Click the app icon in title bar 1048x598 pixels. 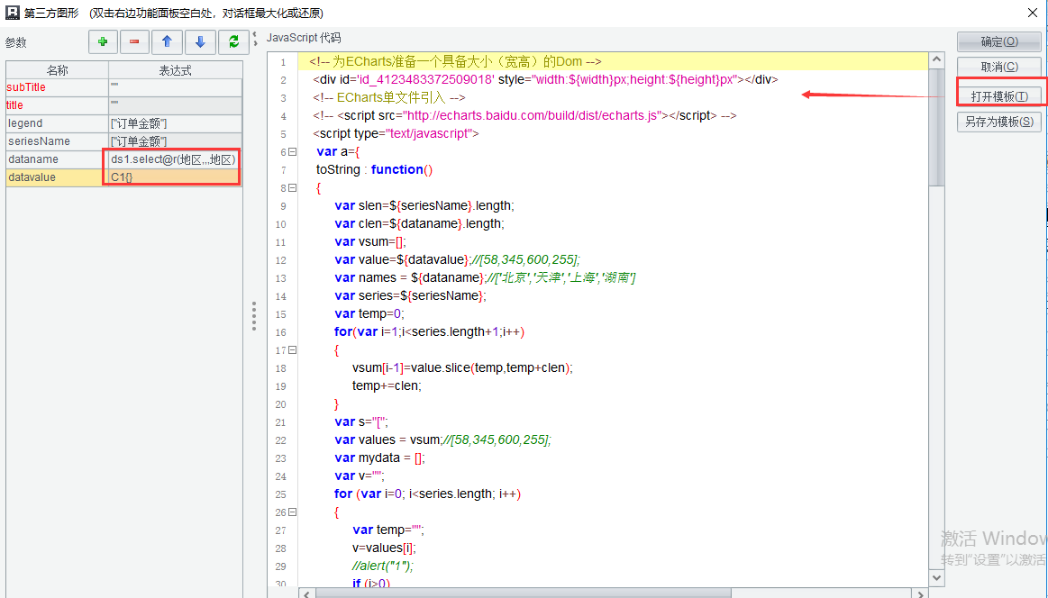(x=13, y=13)
